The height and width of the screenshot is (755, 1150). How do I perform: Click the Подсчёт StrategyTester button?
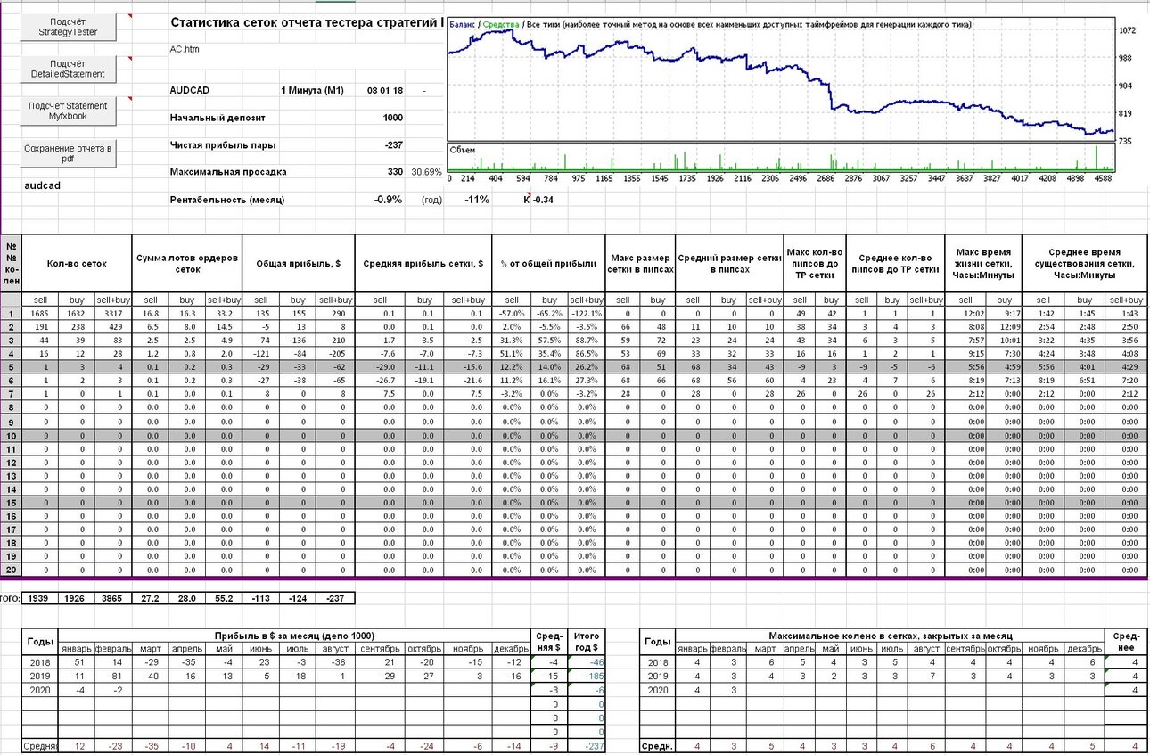point(68,27)
